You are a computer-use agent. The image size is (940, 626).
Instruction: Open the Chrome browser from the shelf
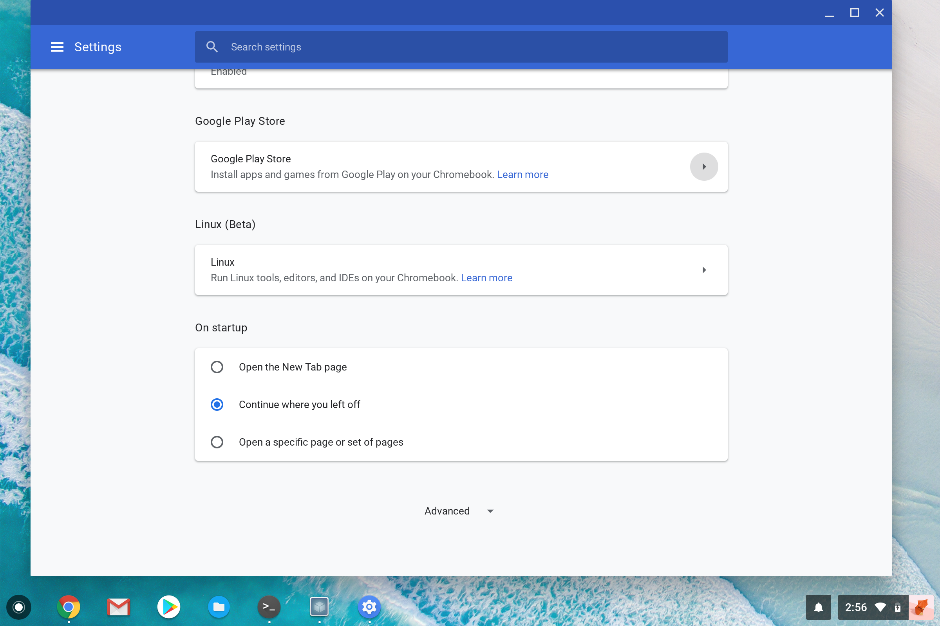68,607
